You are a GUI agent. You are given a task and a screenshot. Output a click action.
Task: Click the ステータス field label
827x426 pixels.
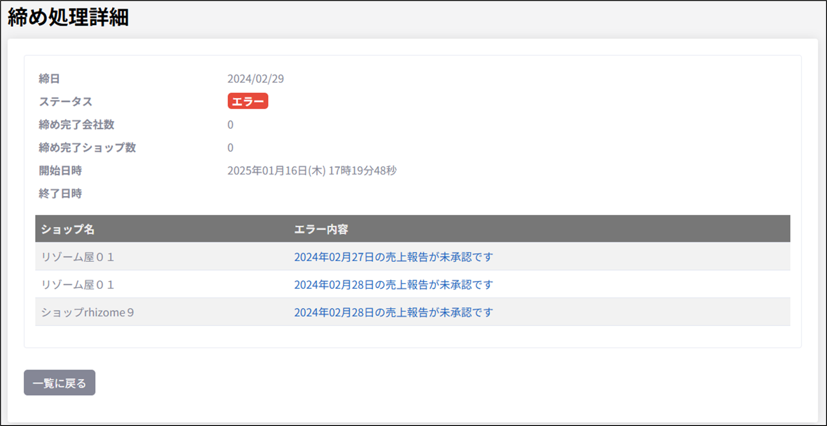click(65, 102)
